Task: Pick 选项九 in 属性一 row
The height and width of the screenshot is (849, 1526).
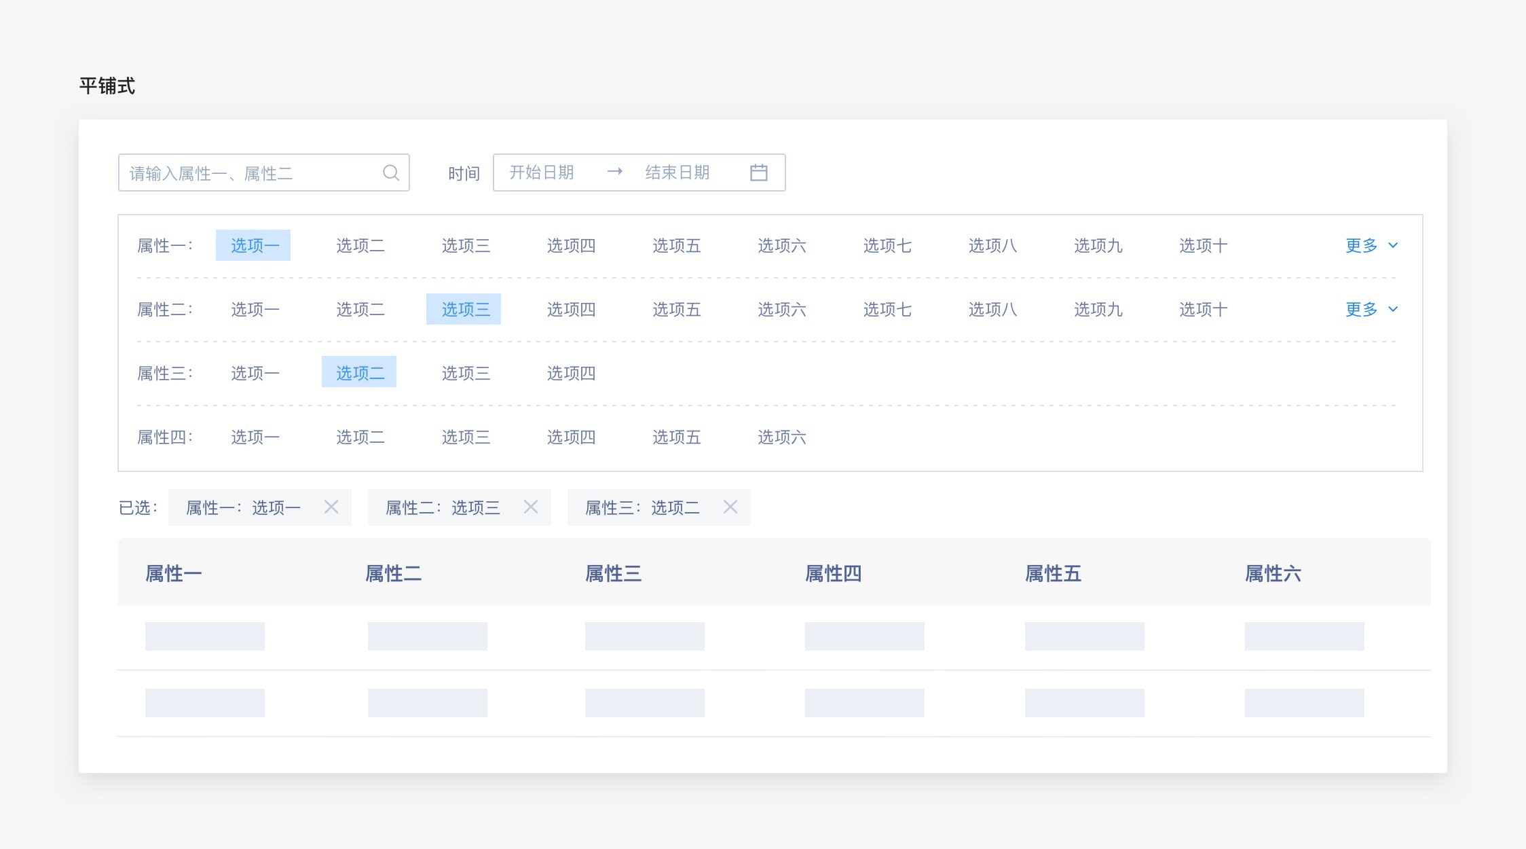Action: [x=1098, y=245]
